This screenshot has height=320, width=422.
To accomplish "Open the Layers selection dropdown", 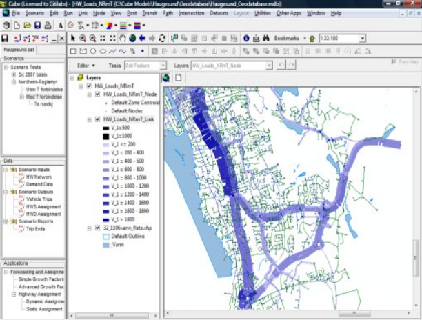I will tap(268, 65).
